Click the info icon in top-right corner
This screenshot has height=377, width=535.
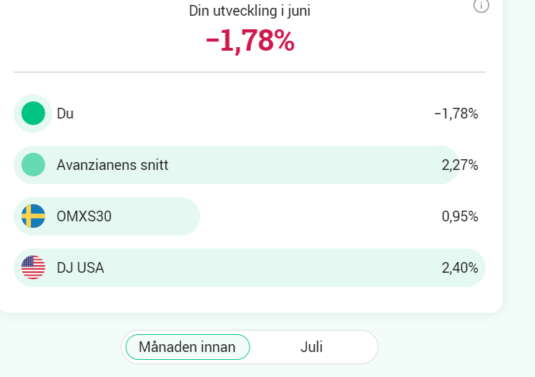[x=481, y=5]
